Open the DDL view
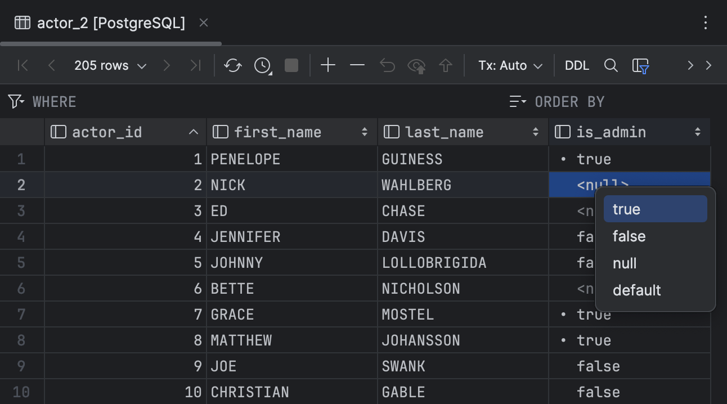727x404 pixels. (577, 65)
